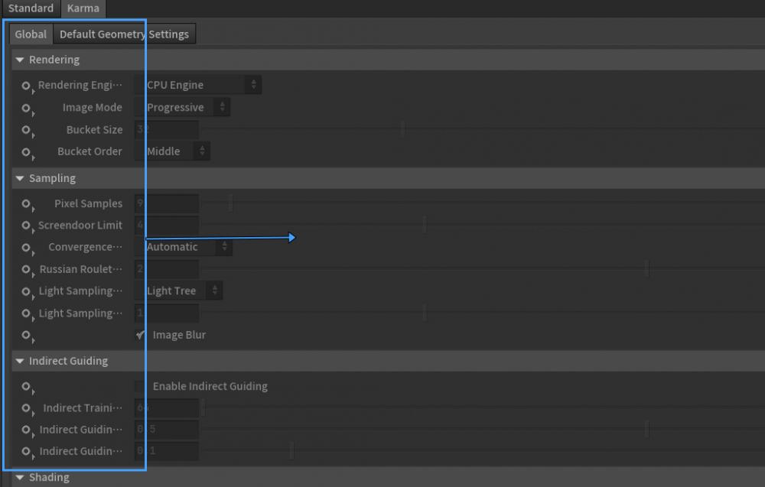The image size is (765, 487).
Task: Click the parameter icon beside Russian Roulette
Action: [x=26, y=269]
